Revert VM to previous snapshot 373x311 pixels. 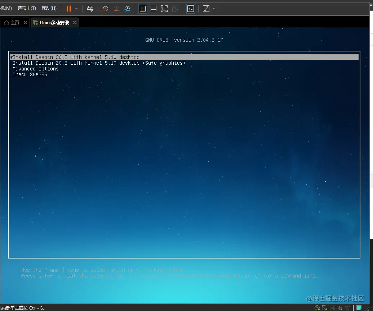coord(116,9)
